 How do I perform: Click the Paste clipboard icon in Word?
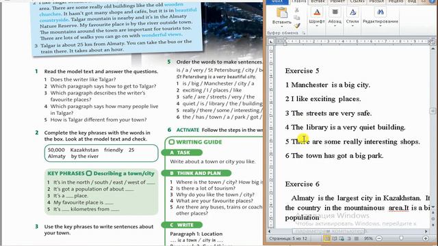(281, 12)
